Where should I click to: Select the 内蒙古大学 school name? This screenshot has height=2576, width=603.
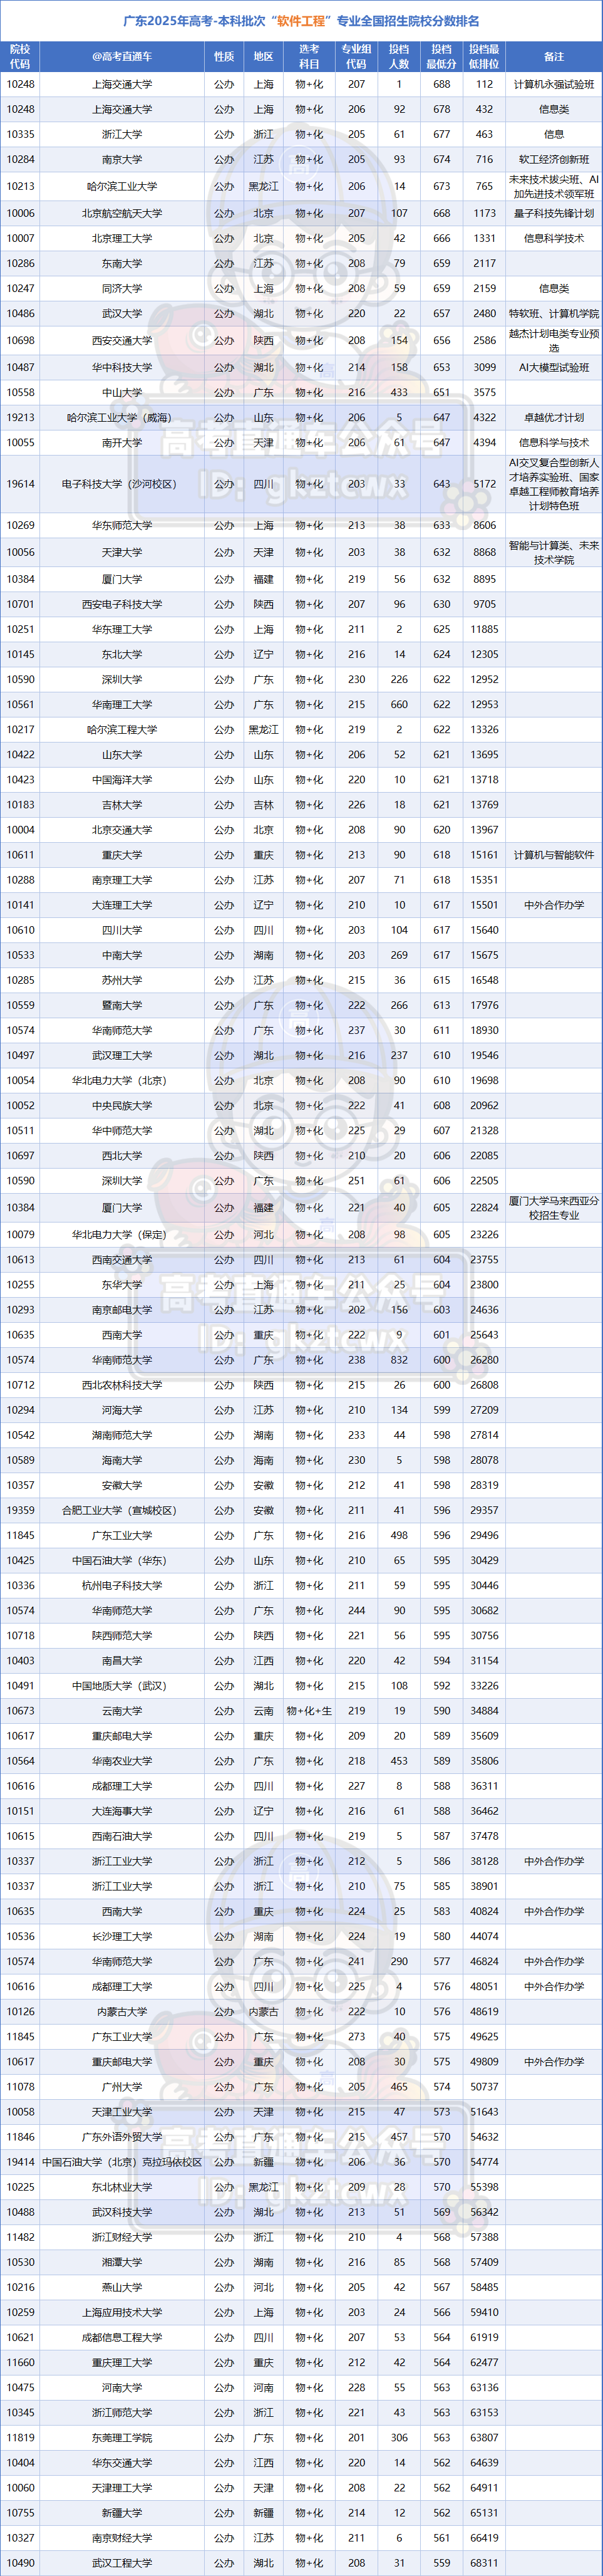[122, 2011]
